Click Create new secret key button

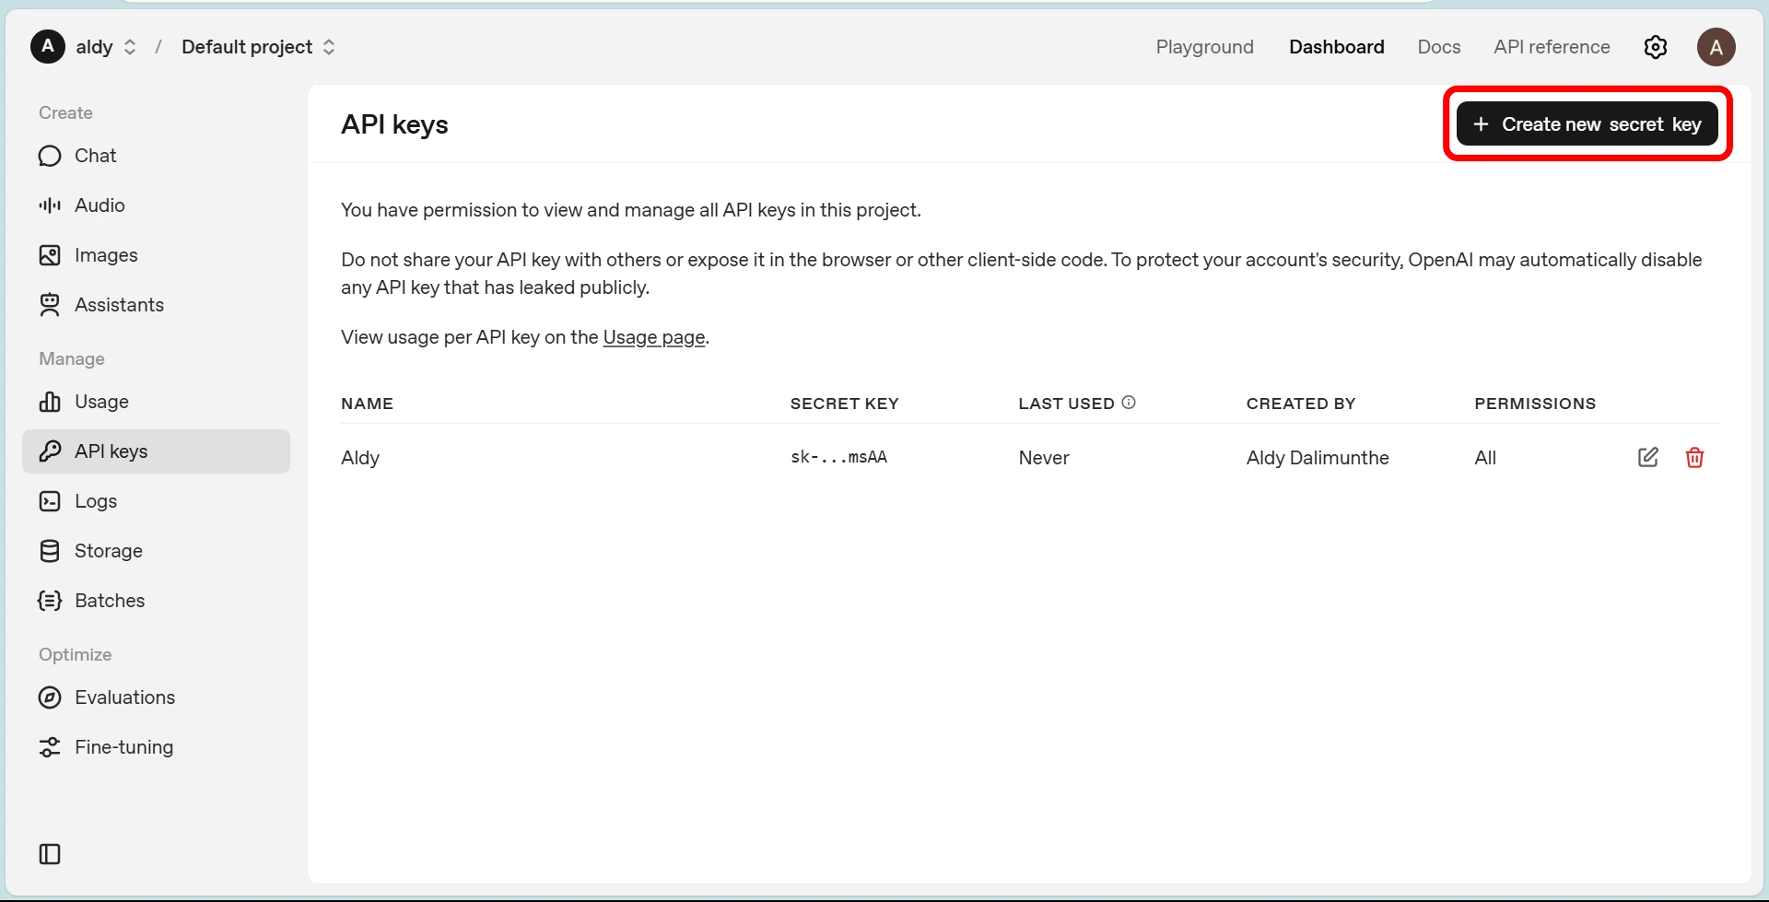[x=1587, y=124]
